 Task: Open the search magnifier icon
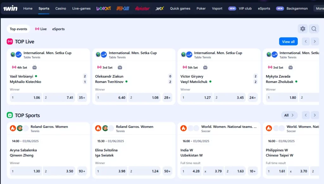point(314,29)
